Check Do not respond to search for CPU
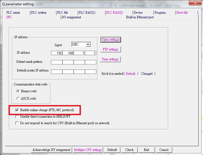The image size is (203, 155). pos(17,123)
